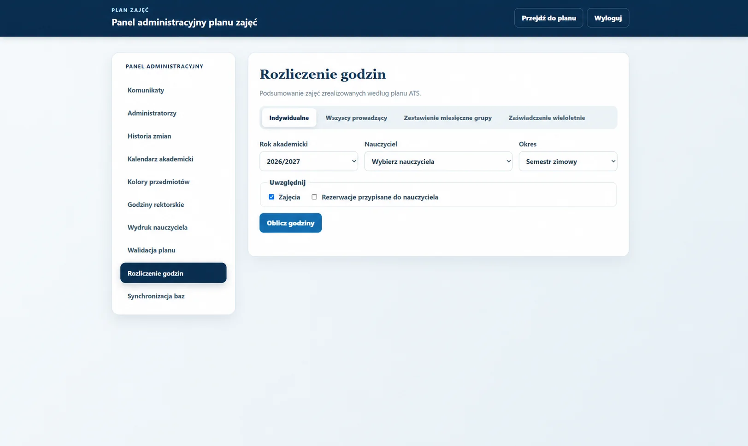The height and width of the screenshot is (446, 748).
Task: Expand the Nauczyciel selection dropdown
Action: click(x=438, y=162)
